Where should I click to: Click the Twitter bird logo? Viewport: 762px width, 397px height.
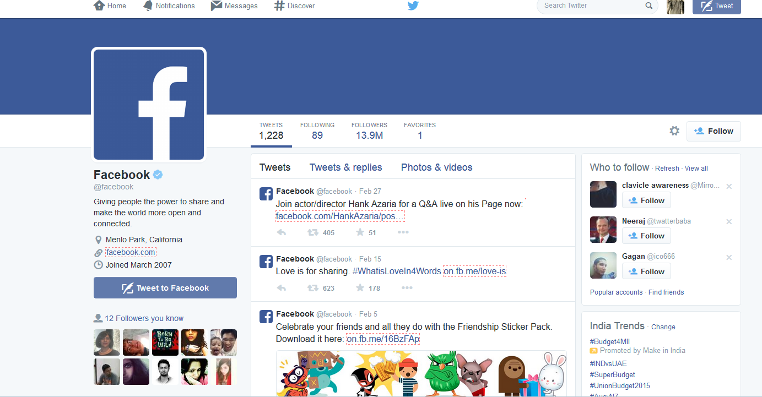413,6
